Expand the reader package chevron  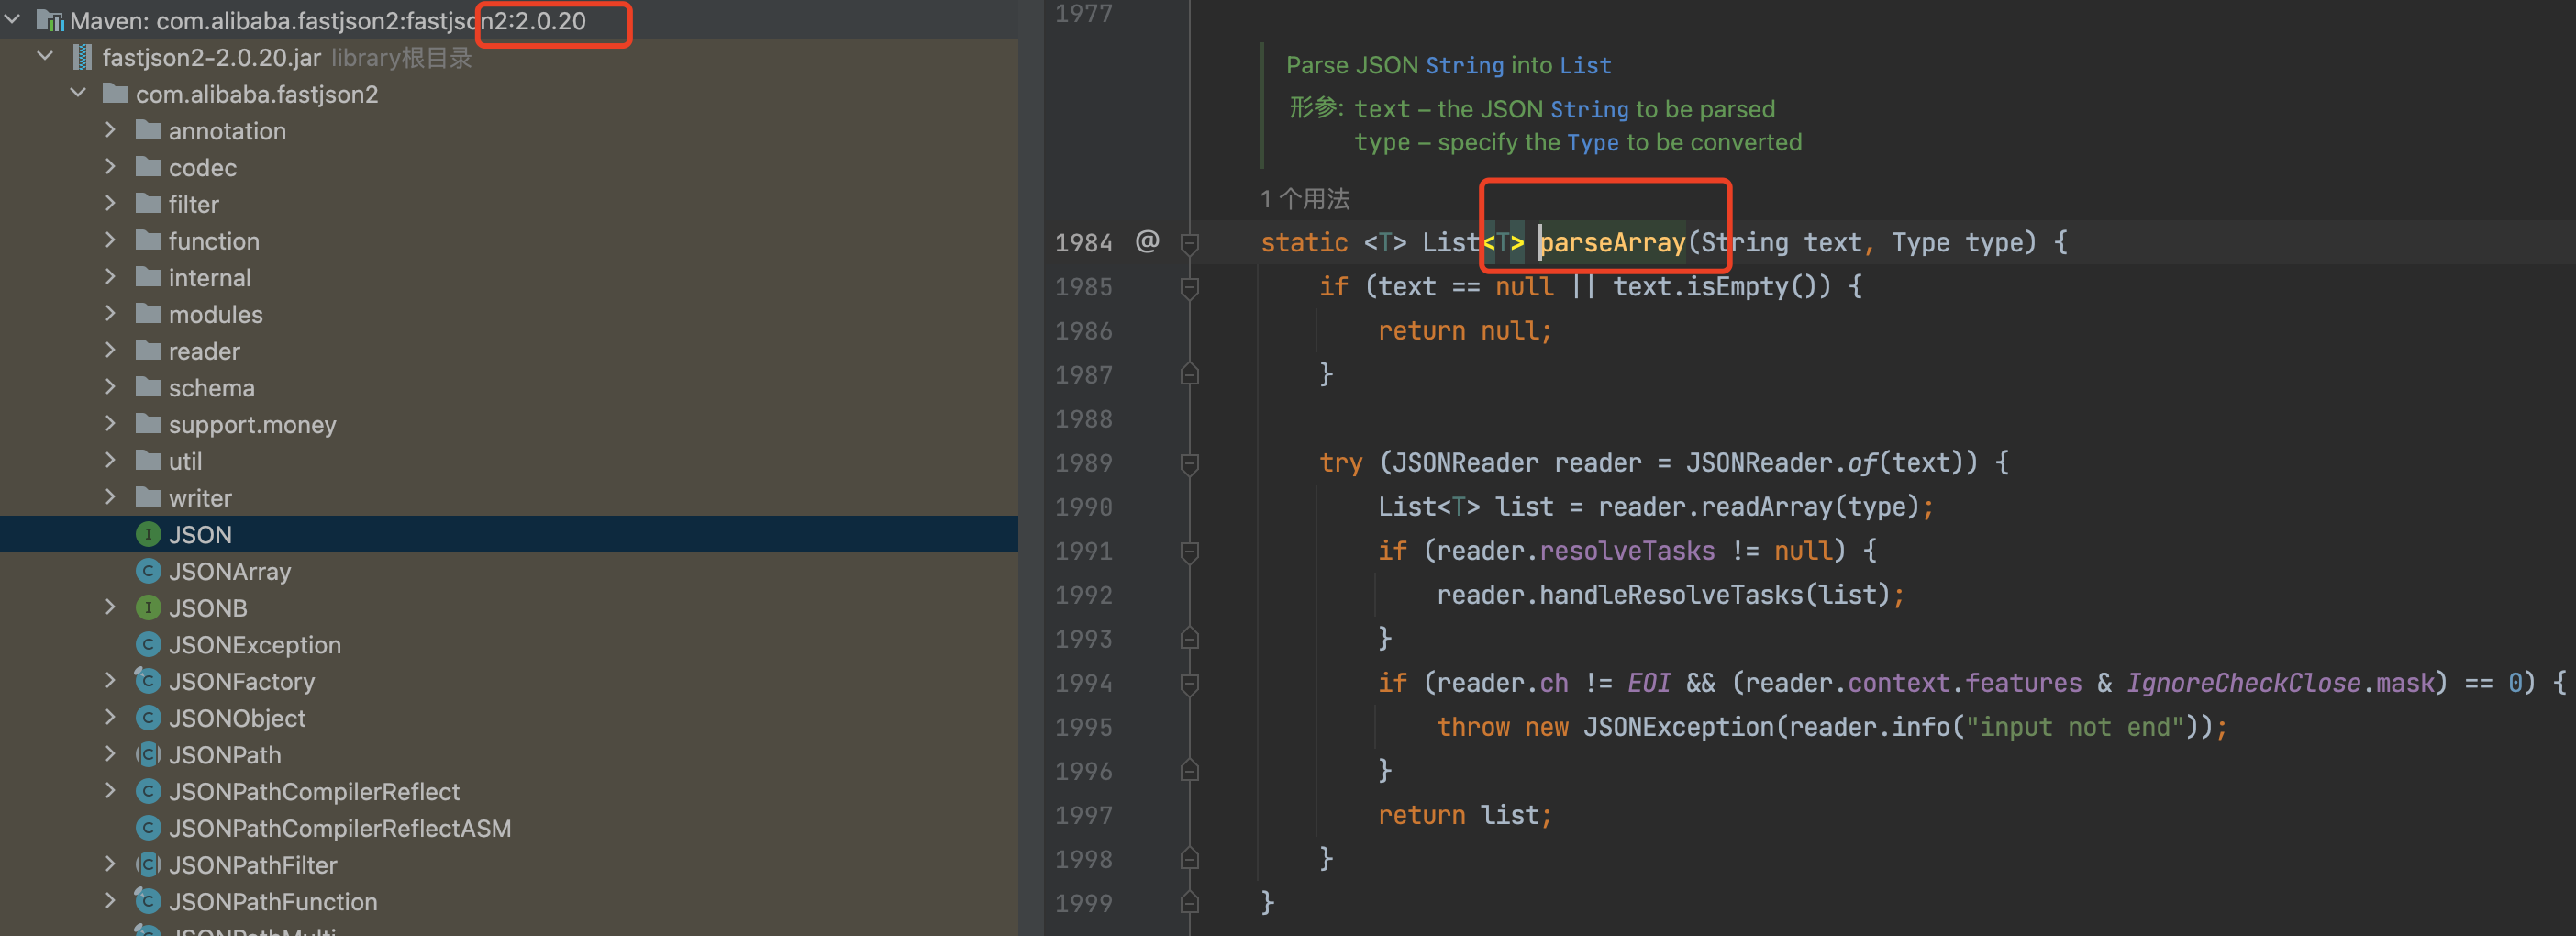click(111, 350)
